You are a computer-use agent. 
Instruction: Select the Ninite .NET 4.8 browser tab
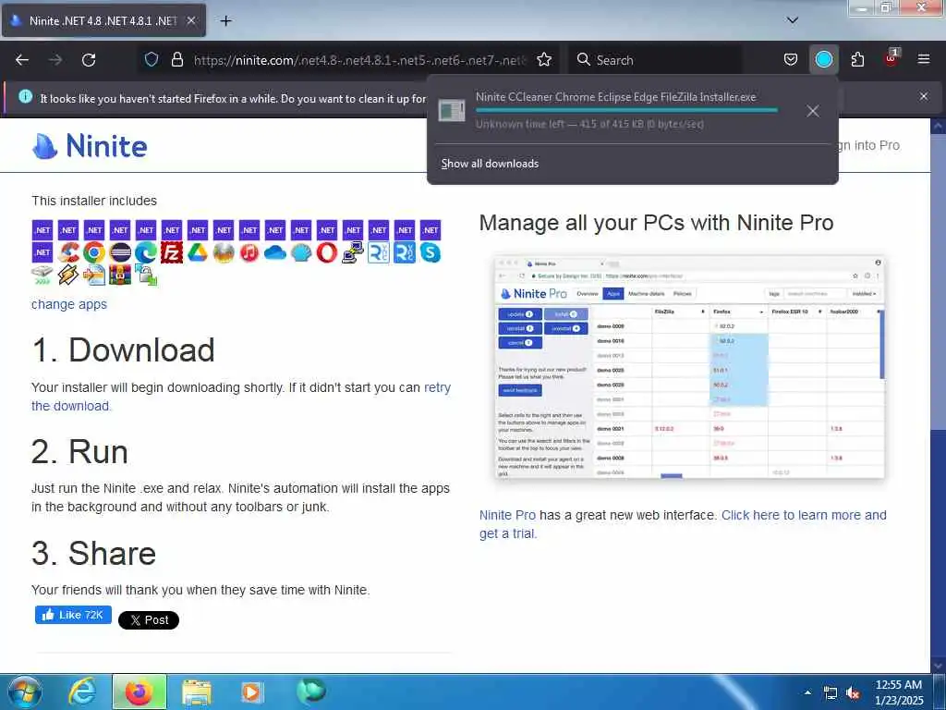click(x=103, y=20)
